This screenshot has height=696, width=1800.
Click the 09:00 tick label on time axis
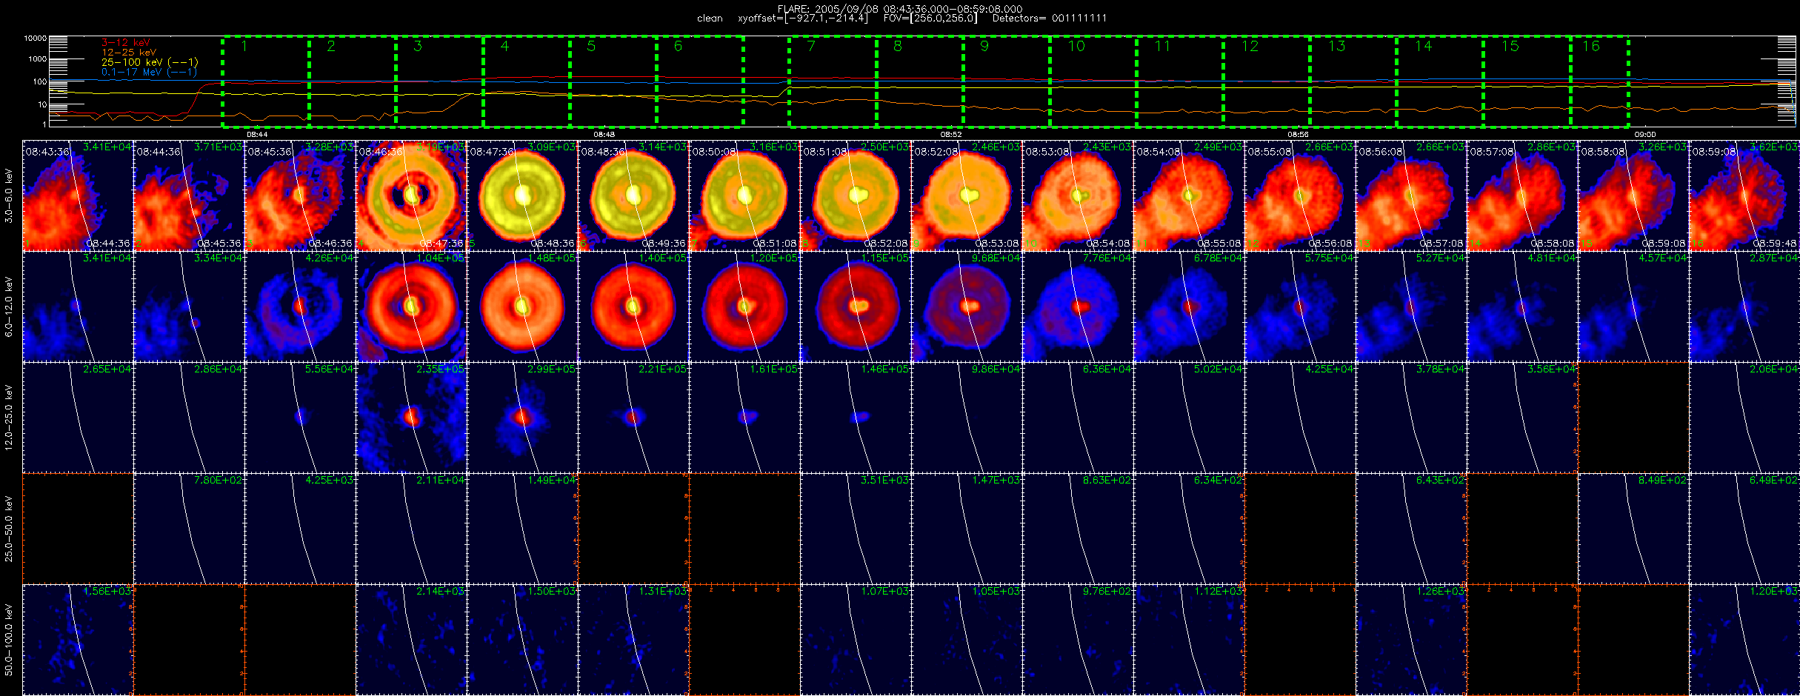1644,134
